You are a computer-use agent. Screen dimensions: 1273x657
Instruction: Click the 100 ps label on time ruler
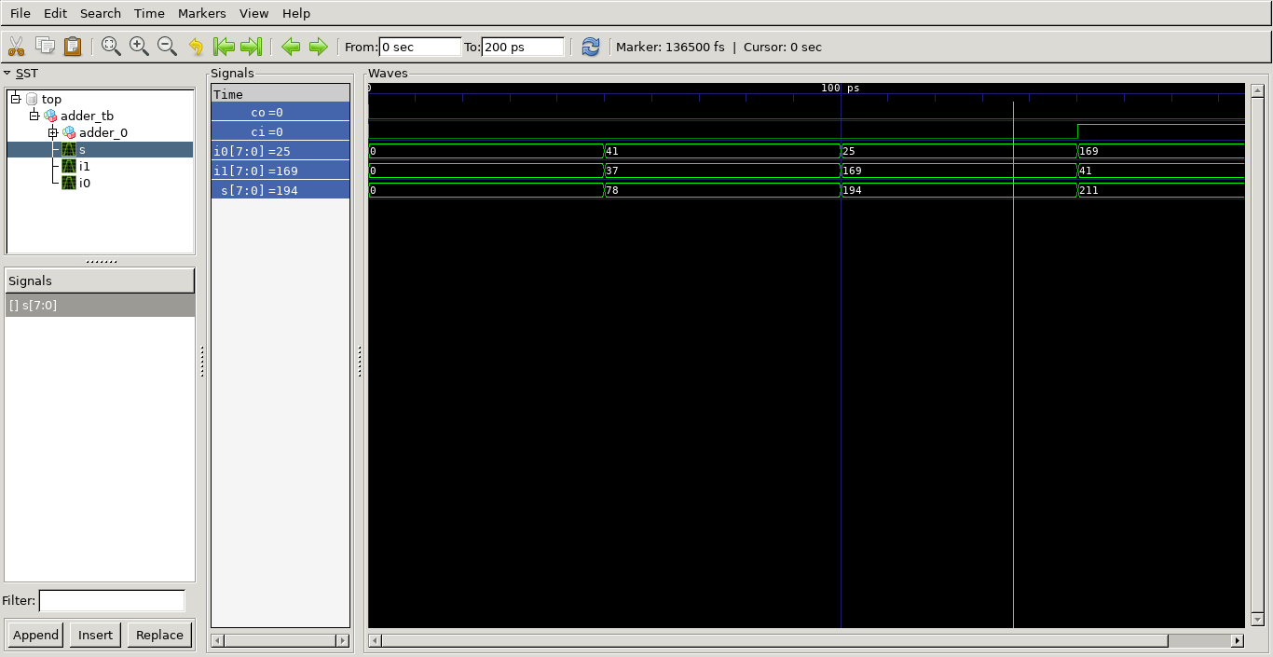pyautogui.click(x=841, y=88)
